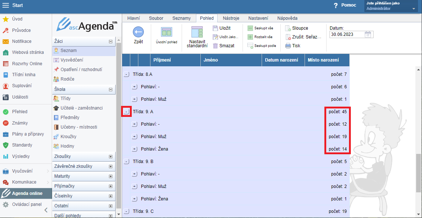The width and height of the screenshot is (422, 218).
Task: Switch to the Nástroje tab
Action: 231,18
